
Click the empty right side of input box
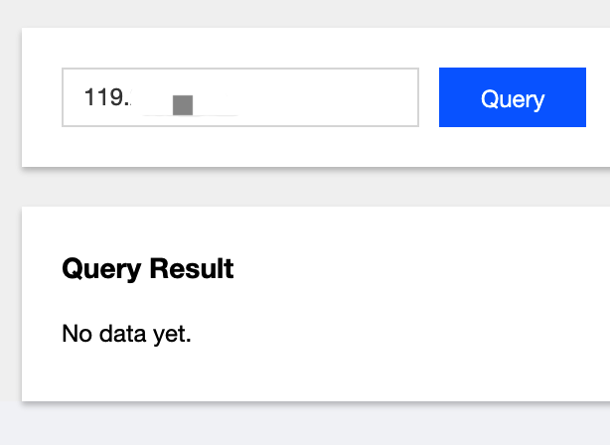click(338, 97)
